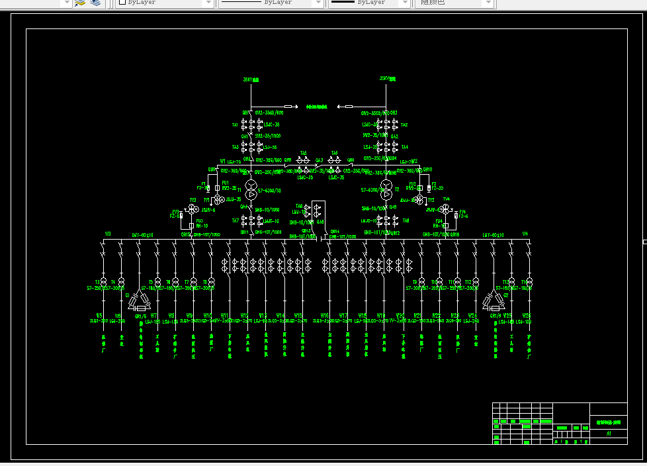The height and width of the screenshot is (466, 647).
Task: Click the W3 bus label
Action: click(108, 234)
